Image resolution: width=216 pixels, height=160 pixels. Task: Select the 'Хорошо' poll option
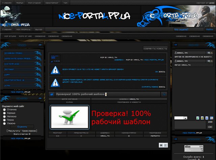click(4, 113)
